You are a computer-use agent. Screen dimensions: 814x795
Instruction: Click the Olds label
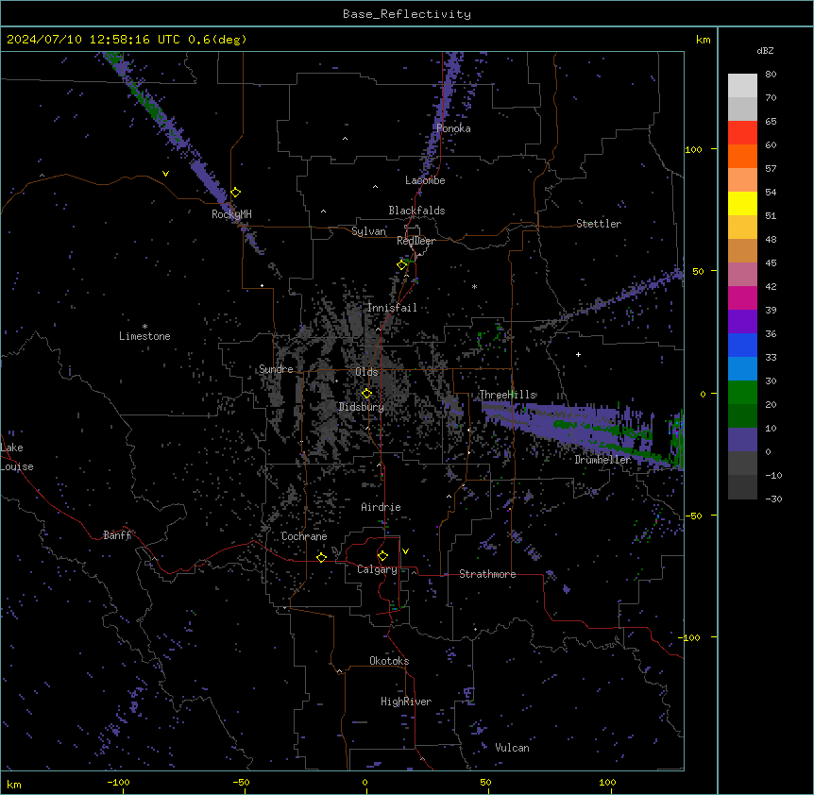[x=366, y=372]
